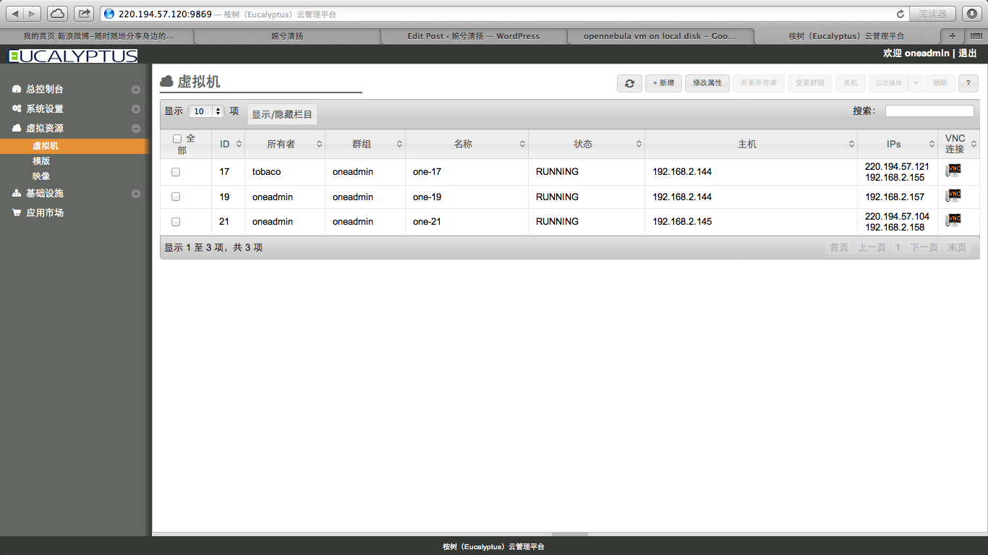This screenshot has width=988, height=555.
Task: Open VNC connection for VM one-17
Action: (953, 171)
